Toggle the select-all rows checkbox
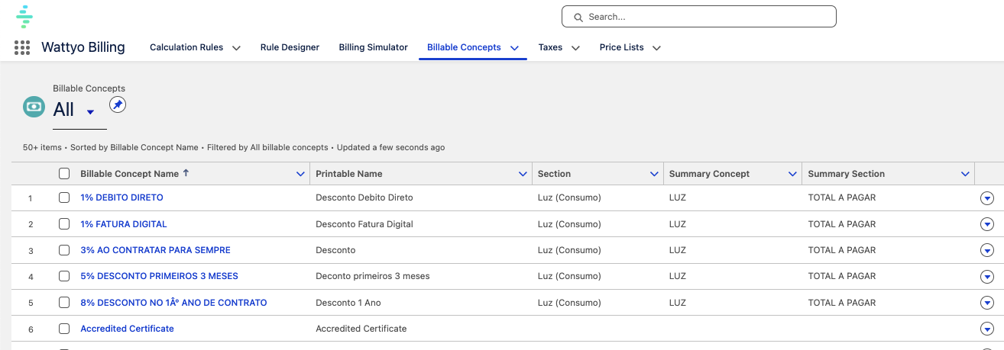Screen dimensions: 1004x350 [x=64, y=174]
